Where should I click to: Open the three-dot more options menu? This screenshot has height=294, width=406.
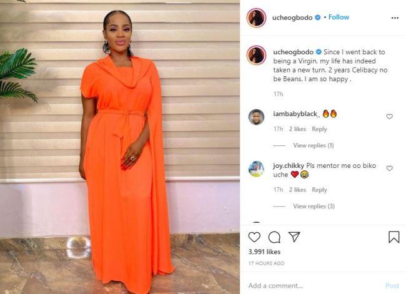[x=395, y=18]
